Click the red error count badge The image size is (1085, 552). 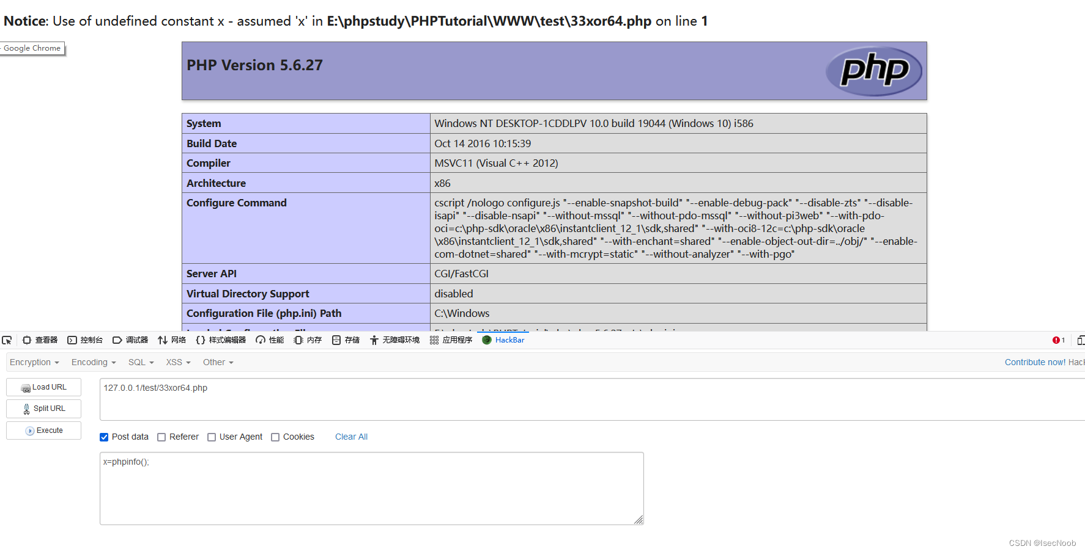1059,340
